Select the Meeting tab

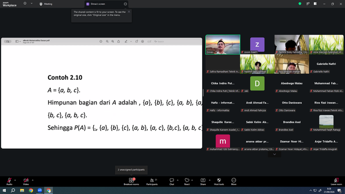[x=46, y=4]
